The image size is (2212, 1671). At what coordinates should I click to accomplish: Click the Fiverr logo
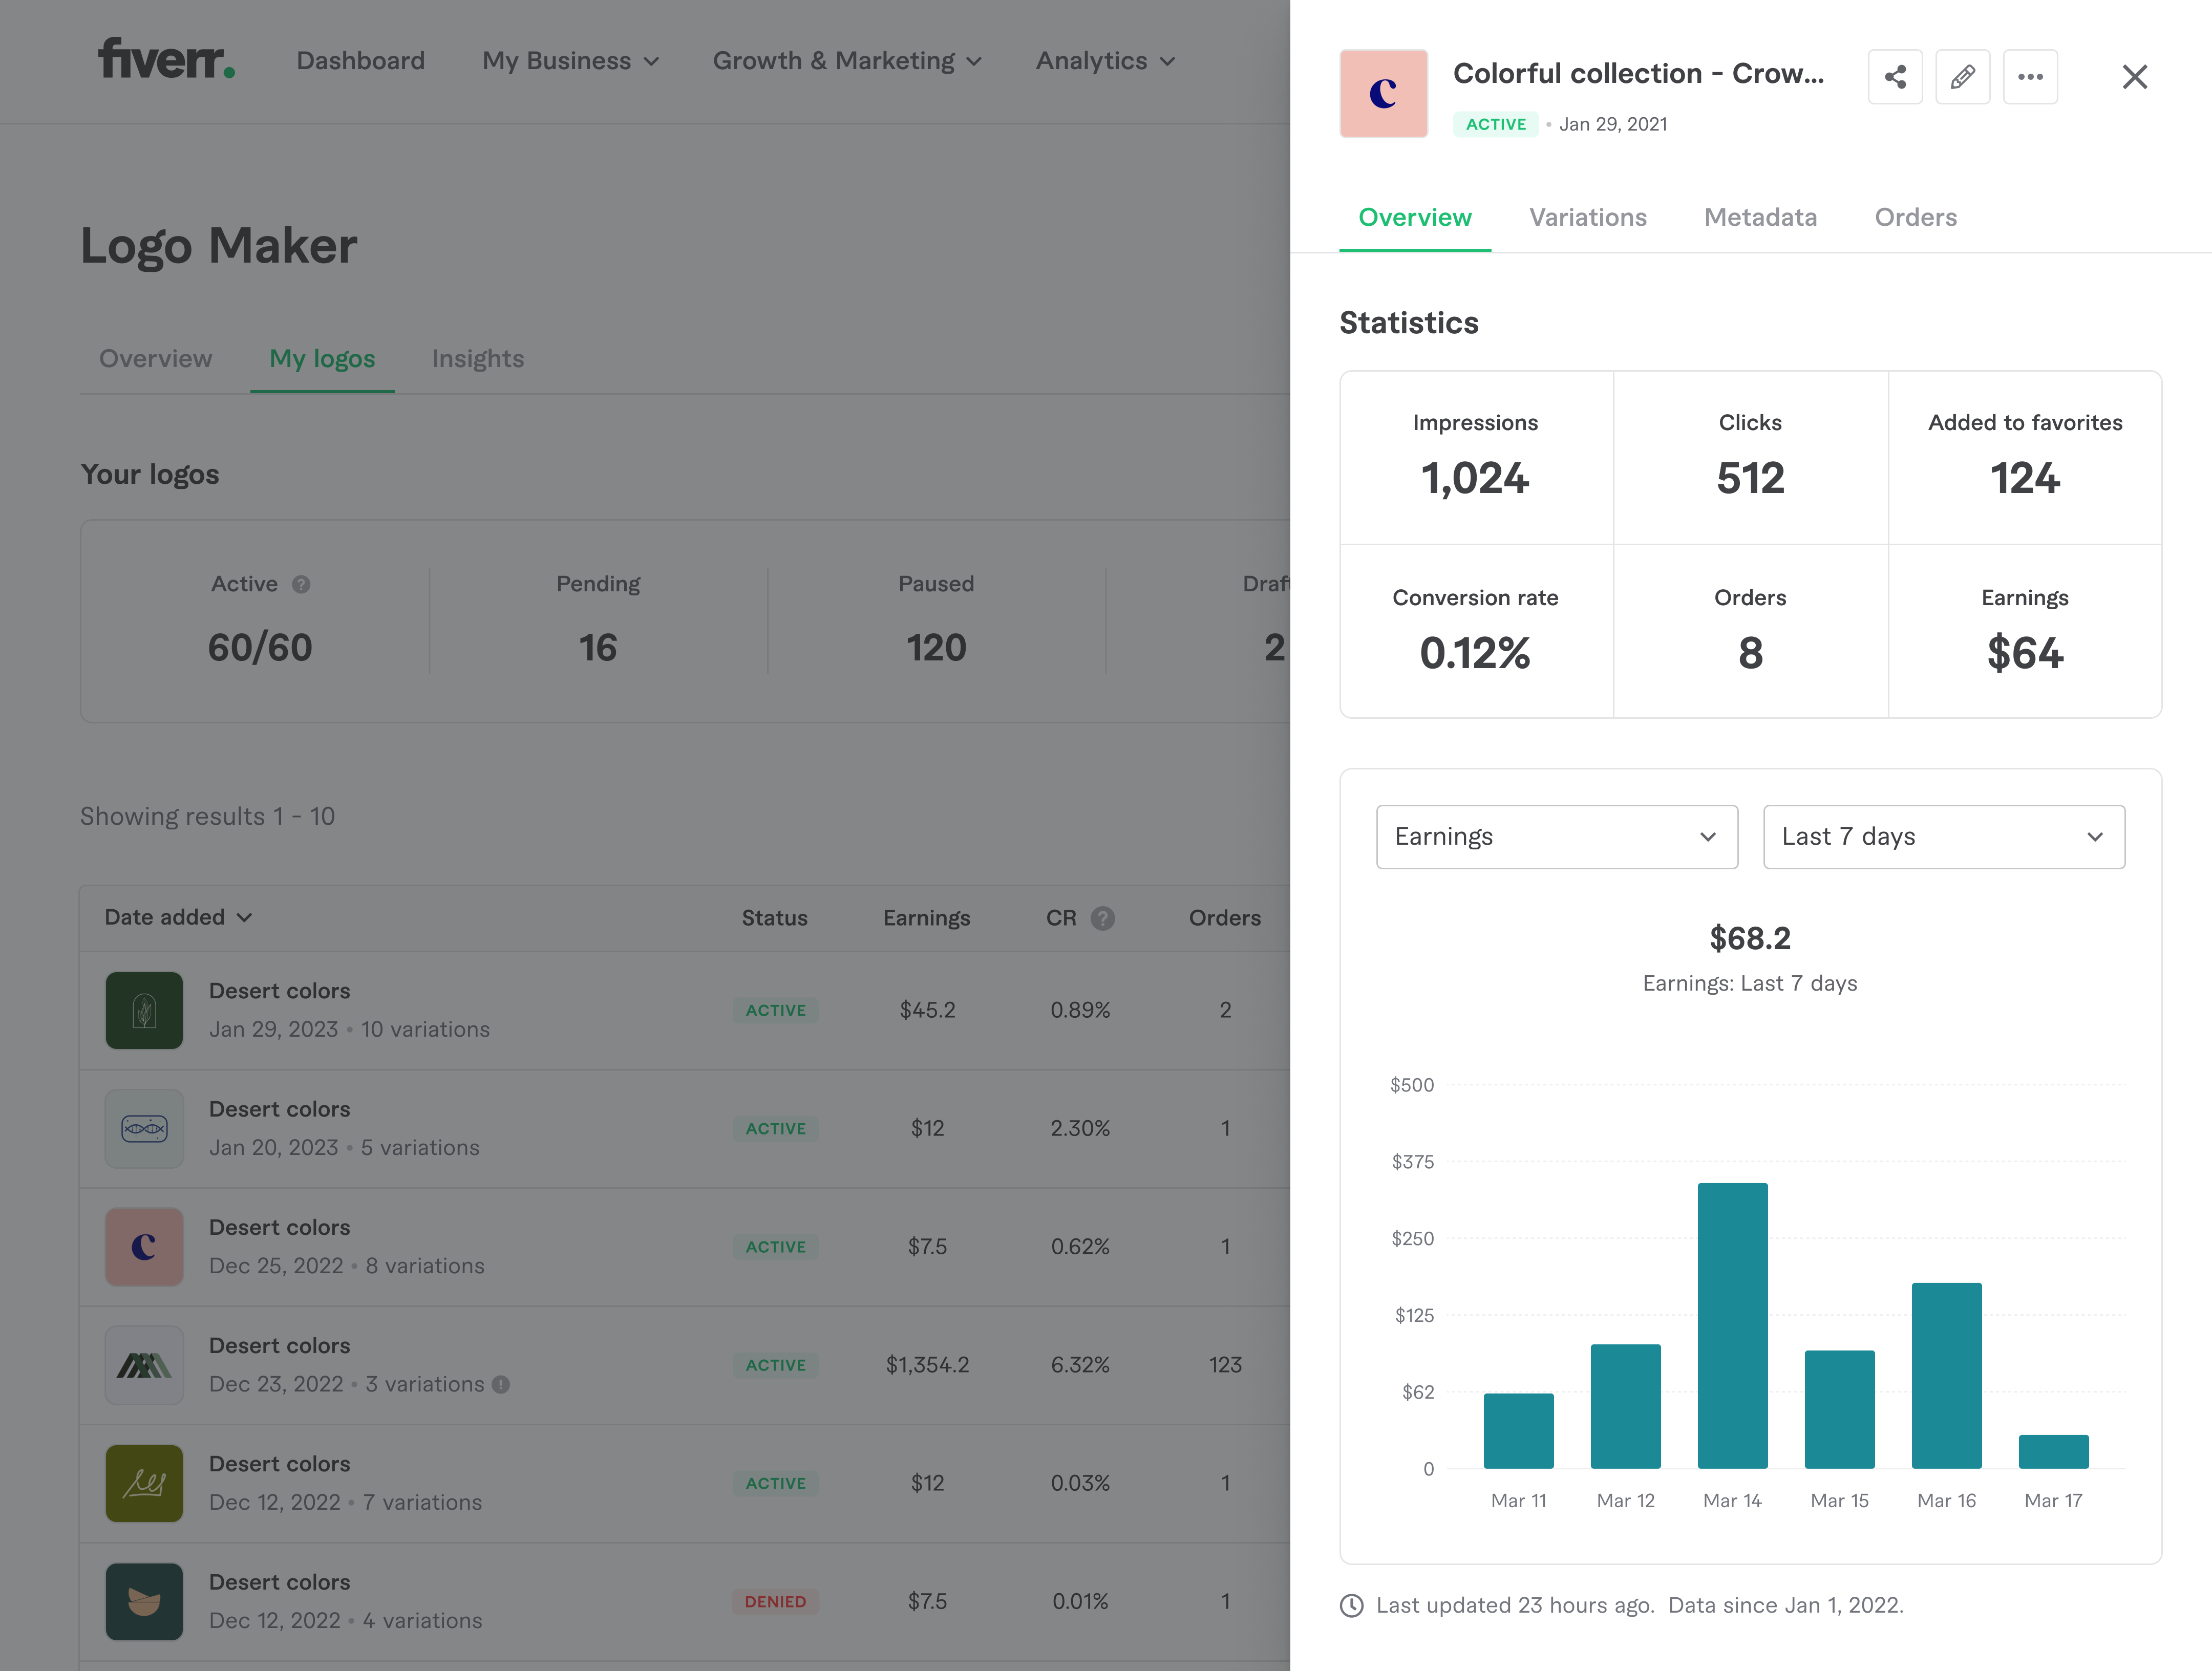166,59
